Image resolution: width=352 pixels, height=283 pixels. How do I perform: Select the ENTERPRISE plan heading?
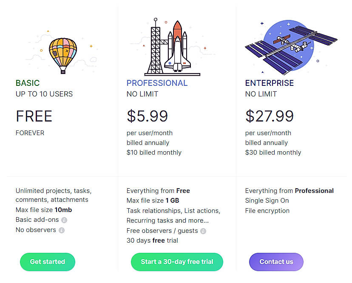click(x=269, y=83)
